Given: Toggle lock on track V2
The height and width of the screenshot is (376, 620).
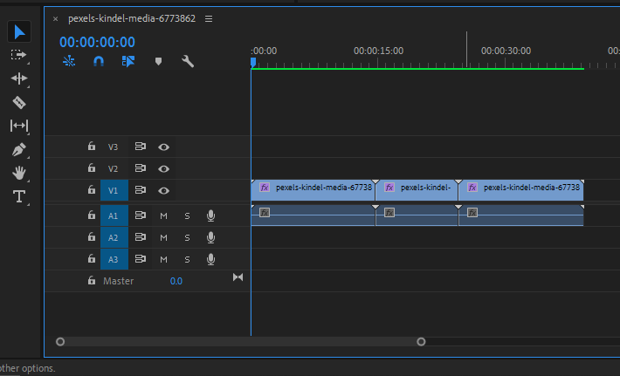Looking at the screenshot, I should (x=92, y=167).
